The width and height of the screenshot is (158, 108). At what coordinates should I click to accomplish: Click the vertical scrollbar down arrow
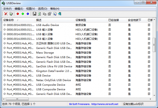click(x=155, y=94)
